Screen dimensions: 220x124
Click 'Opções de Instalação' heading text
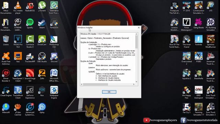tap(89, 42)
